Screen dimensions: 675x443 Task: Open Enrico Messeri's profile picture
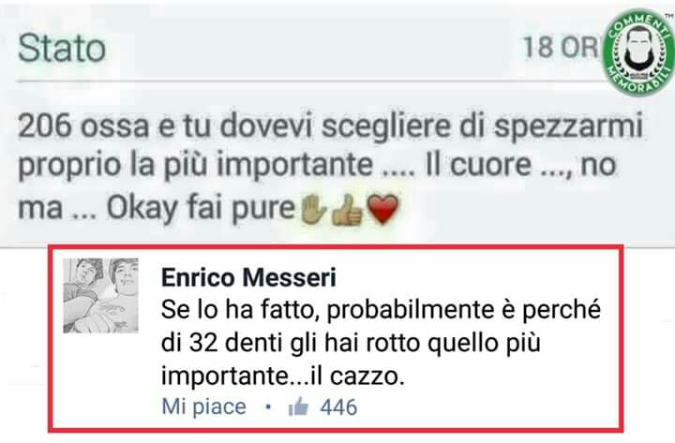pyautogui.click(x=100, y=295)
